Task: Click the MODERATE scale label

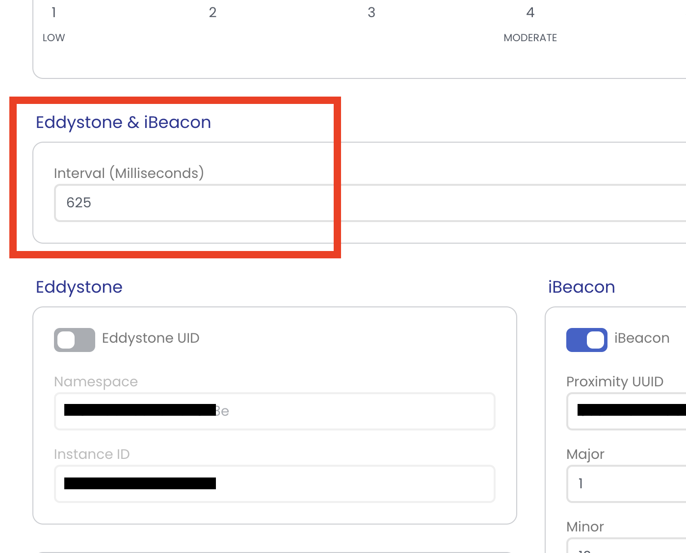Action: pos(530,38)
